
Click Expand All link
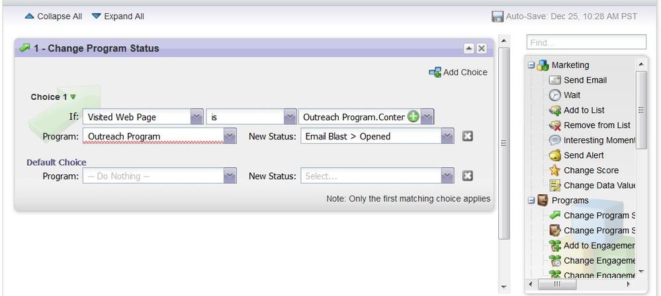(118, 16)
